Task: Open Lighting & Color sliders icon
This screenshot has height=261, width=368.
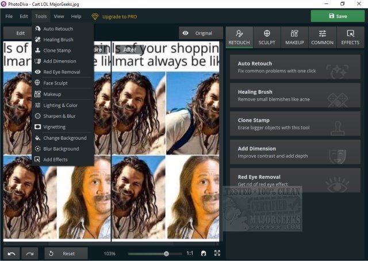Action: 37,105
